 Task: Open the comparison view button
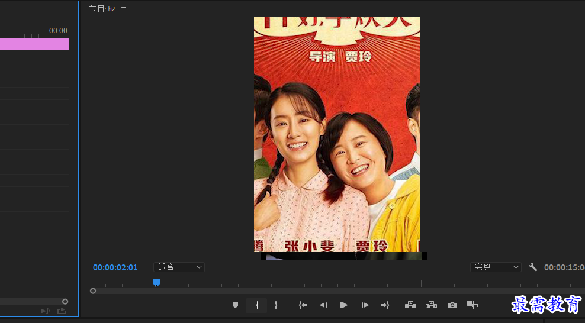tap(472, 305)
